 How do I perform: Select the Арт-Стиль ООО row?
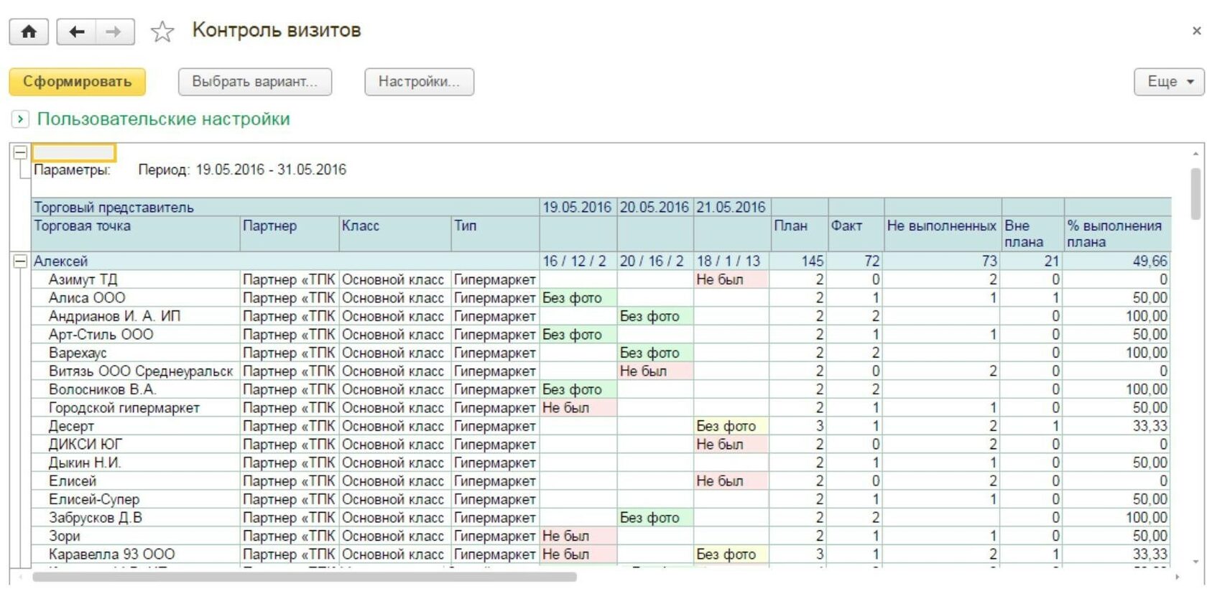[x=601, y=335]
